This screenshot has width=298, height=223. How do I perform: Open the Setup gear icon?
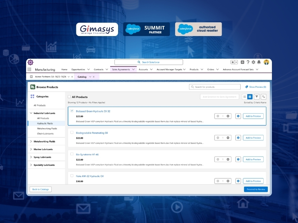(253, 62)
